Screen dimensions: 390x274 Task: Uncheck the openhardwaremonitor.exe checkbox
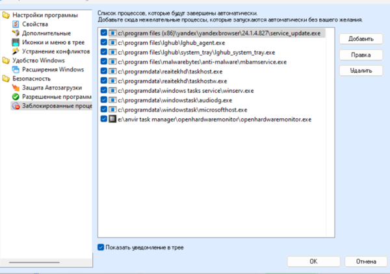pyautogui.click(x=104, y=119)
